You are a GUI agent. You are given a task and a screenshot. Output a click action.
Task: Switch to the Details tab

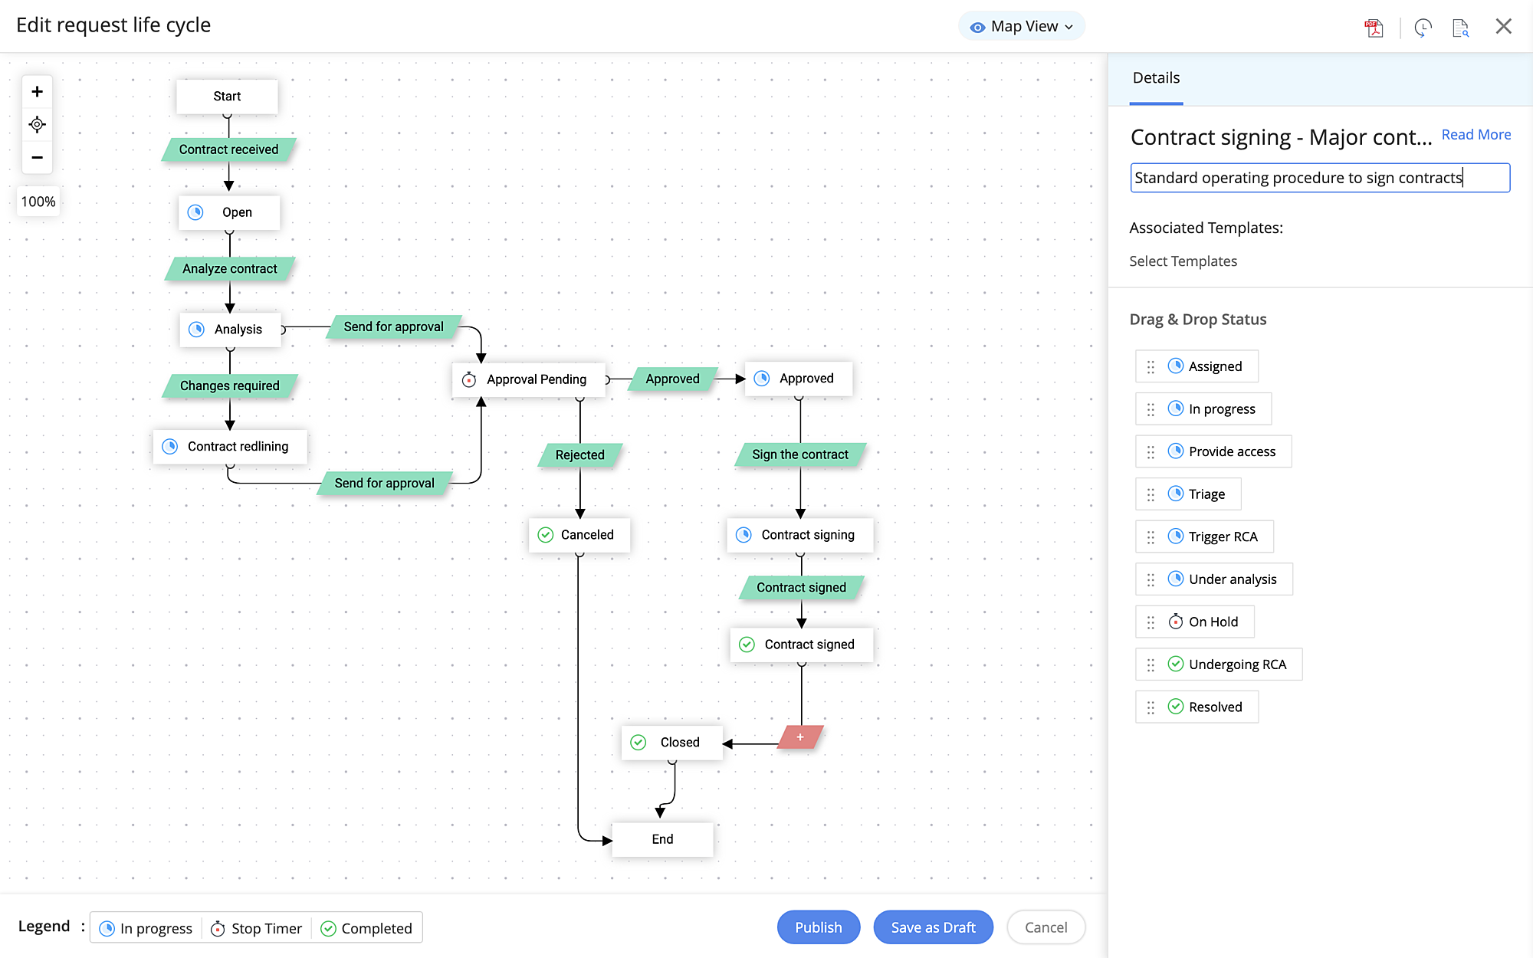point(1156,78)
